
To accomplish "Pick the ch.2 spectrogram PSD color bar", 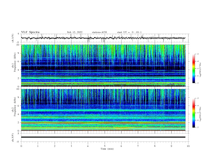I will (x=194, y=113).
